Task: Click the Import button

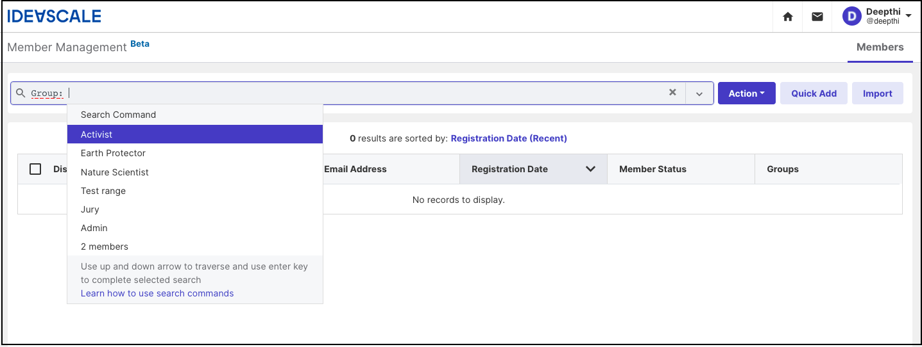Action: [877, 93]
